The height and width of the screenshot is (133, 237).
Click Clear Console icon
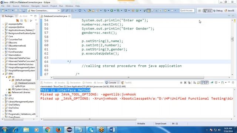pos(194,83)
